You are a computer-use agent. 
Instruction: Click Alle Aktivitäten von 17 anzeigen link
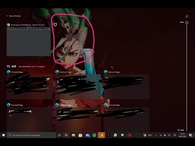click(x=32, y=67)
